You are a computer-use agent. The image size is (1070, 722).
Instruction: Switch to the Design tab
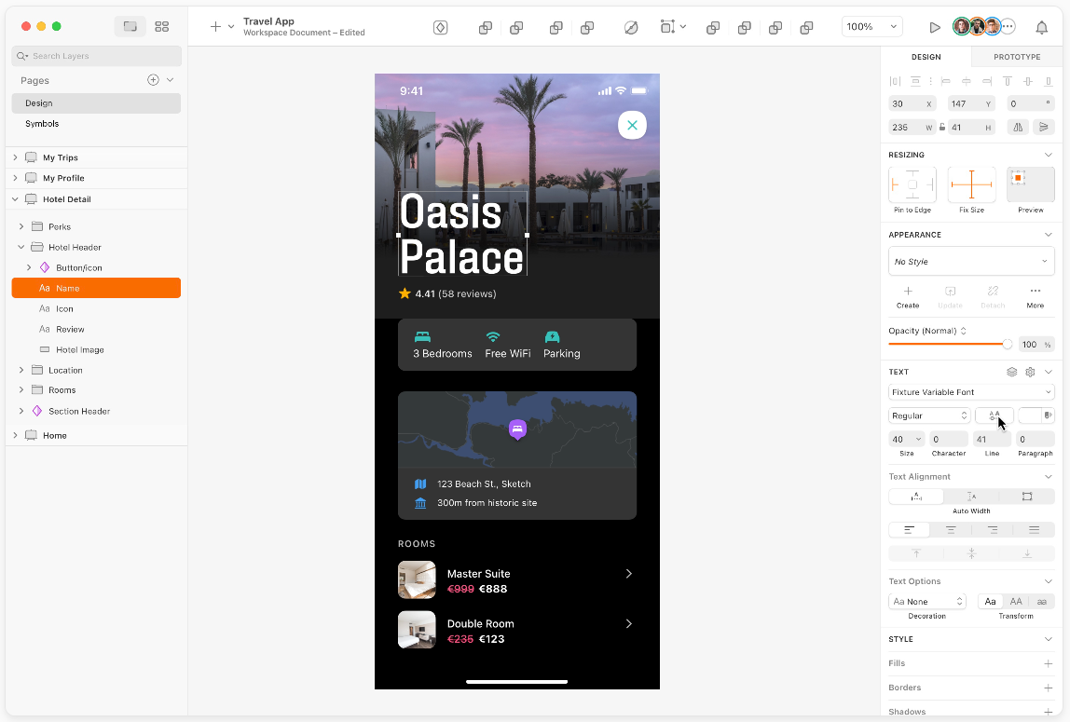(926, 57)
